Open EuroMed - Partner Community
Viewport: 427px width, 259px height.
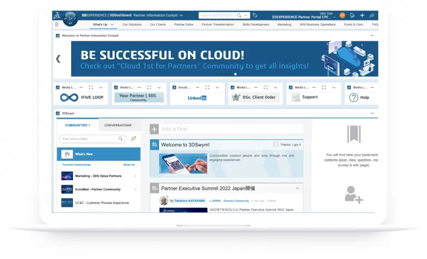coord(98,189)
